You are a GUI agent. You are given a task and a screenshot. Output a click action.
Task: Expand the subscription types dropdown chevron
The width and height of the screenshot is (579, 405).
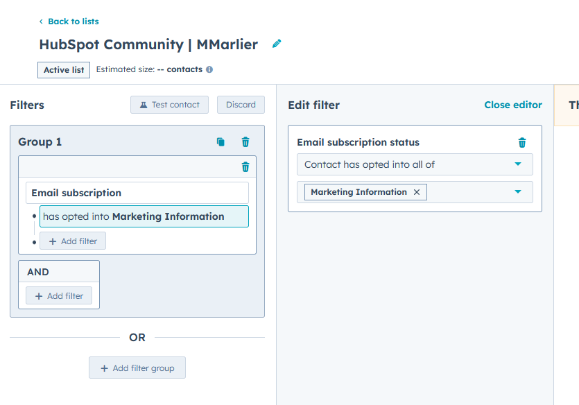(x=517, y=191)
